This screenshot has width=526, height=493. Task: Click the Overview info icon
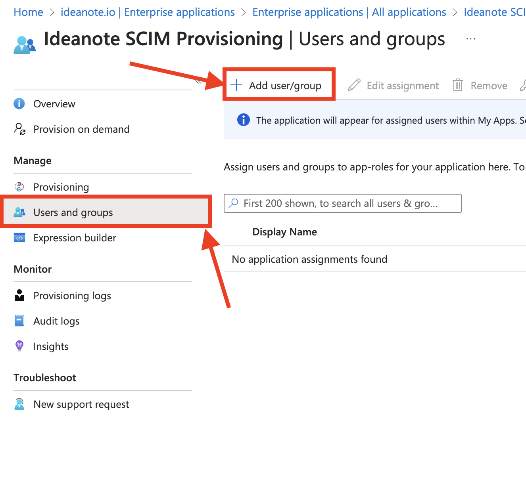[19, 104]
